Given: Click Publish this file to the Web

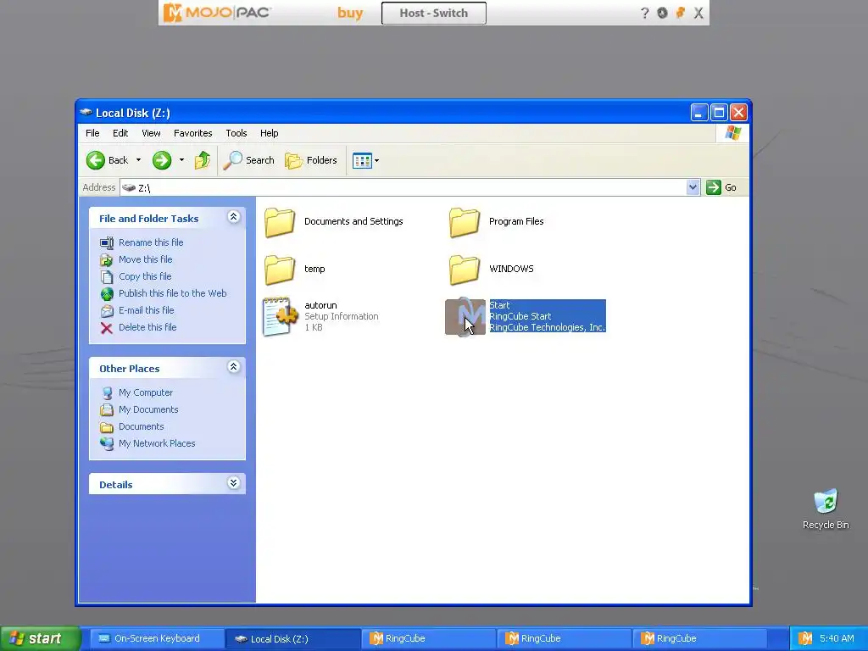Looking at the screenshot, I should point(172,293).
